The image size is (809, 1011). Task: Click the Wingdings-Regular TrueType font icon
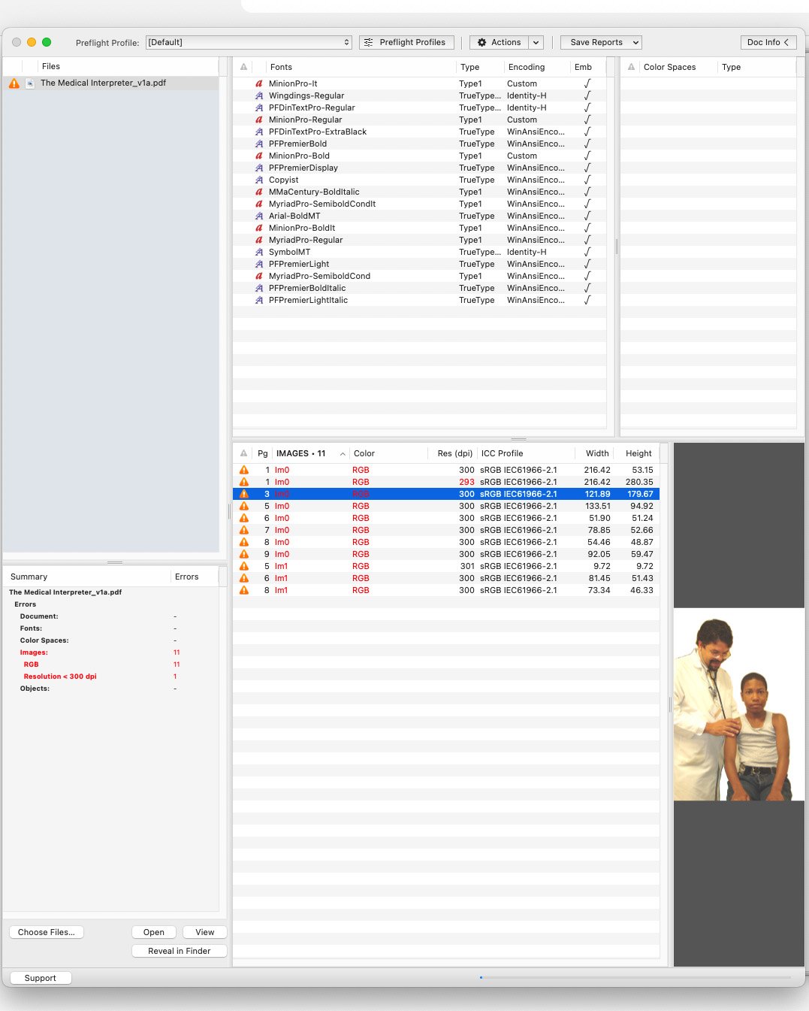pyautogui.click(x=259, y=96)
